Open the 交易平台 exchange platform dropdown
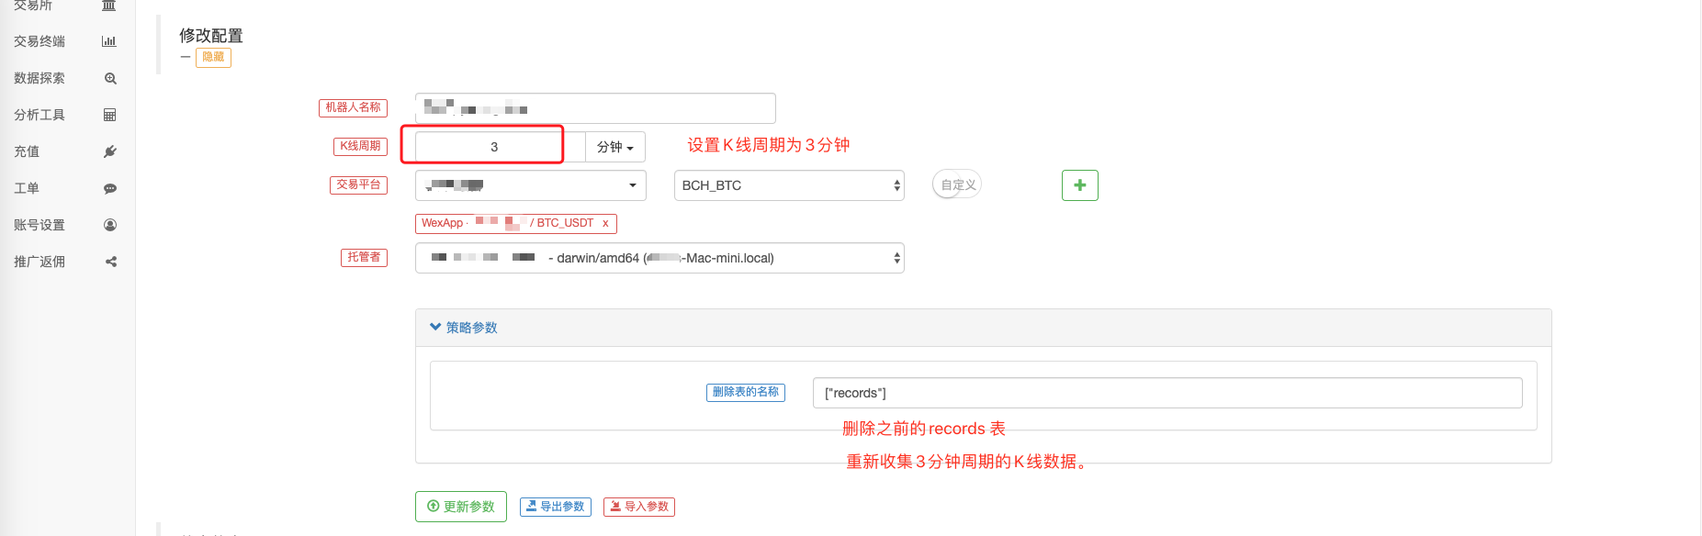The image size is (1702, 536). click(531, 185)
